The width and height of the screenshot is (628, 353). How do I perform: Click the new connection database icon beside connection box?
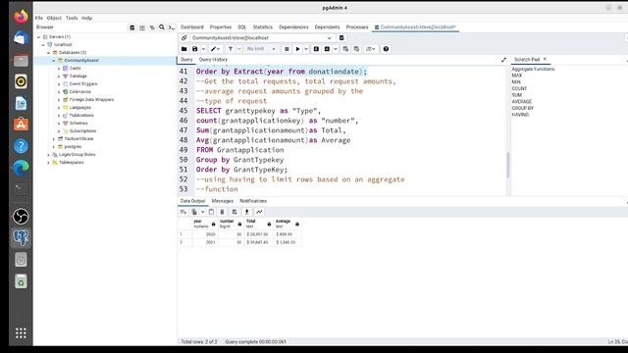341,37
